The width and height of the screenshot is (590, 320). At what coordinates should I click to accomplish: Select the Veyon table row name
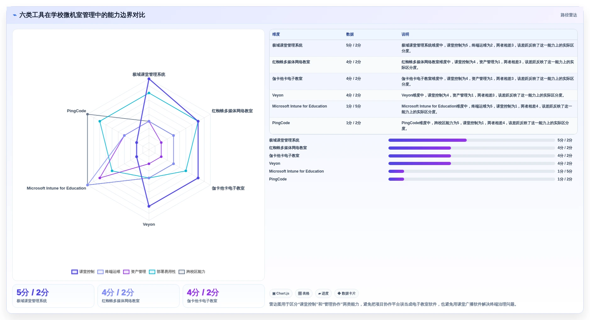(x=278, y=95)
